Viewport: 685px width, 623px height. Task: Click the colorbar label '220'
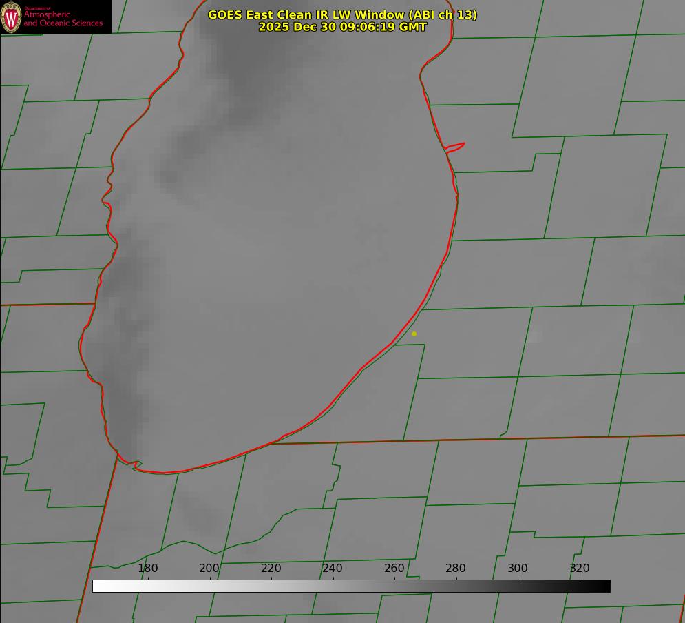click(271, 568)
